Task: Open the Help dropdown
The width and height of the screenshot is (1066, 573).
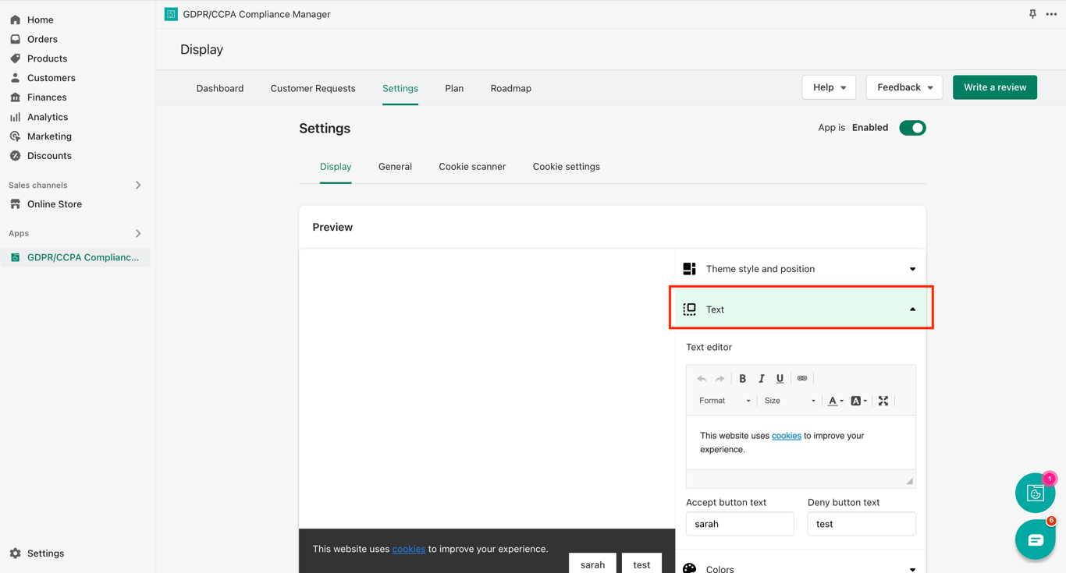Action: pyautogui.click(x=829, y=87)
